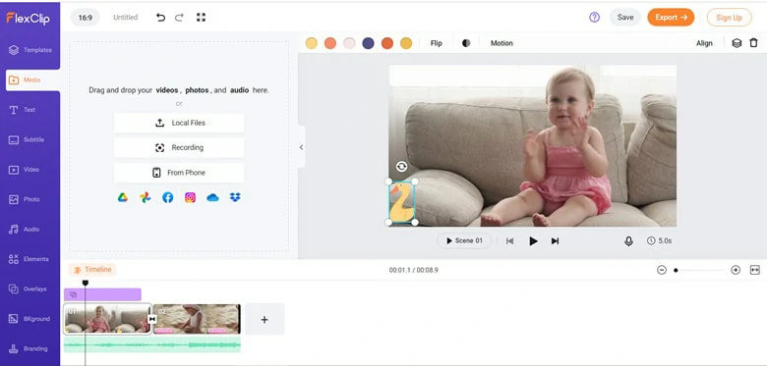Click the Export button
The height and width of the screenshot is (366, 767).
click(x=671, y=17)
